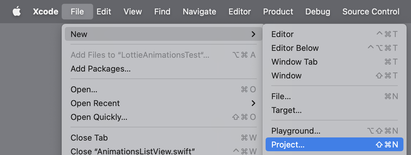Viewport: 411px width, 155px height.
Task: Create a new Playground…
Action: click(x=296, y=131)
